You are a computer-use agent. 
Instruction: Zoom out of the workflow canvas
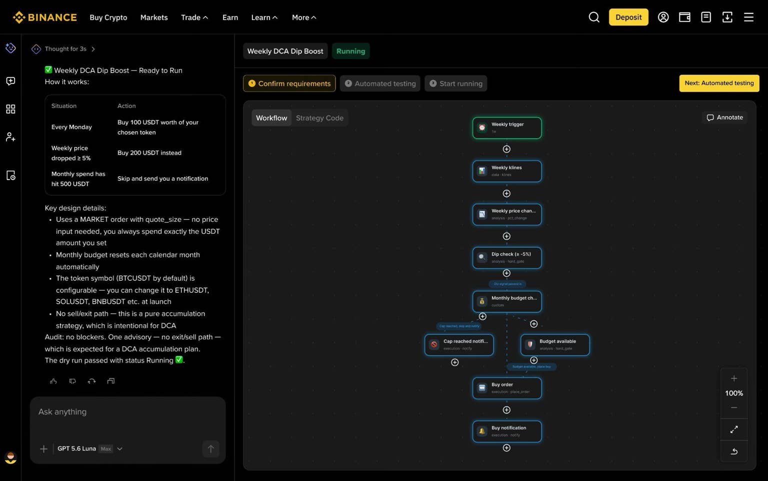click(x=734, y=408)
